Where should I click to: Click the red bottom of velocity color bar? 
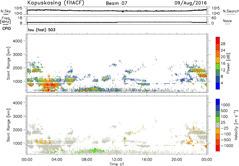[218, 148]
